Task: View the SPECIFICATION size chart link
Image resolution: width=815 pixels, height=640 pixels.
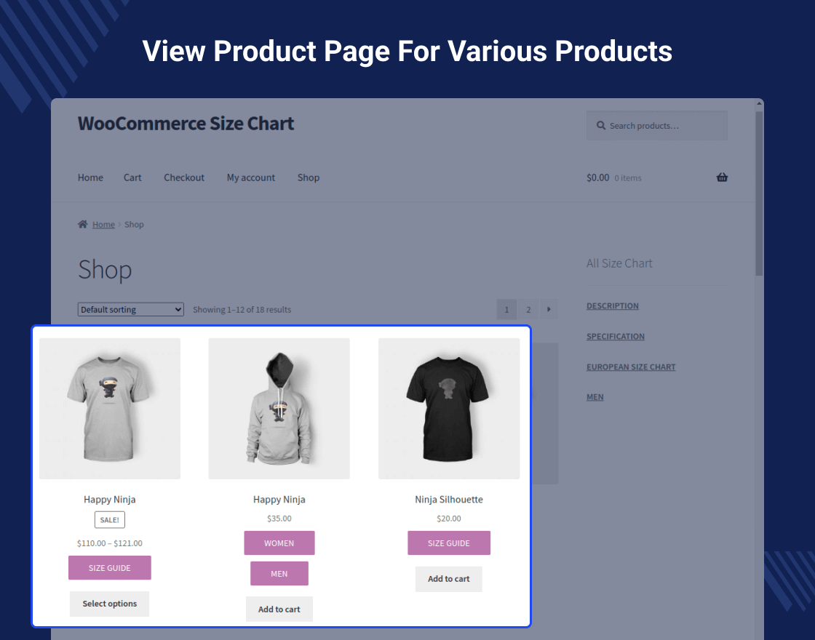Action: (x=615, y=336)
